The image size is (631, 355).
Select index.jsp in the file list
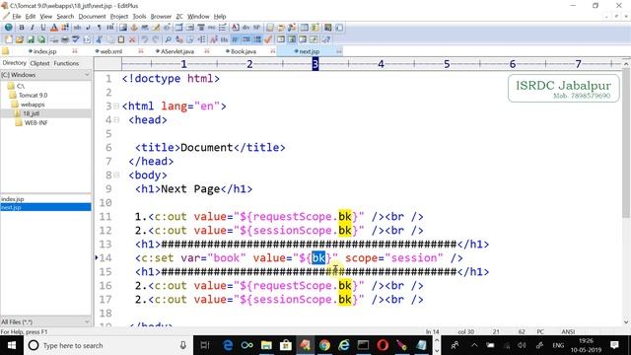(x=13, y=199)
